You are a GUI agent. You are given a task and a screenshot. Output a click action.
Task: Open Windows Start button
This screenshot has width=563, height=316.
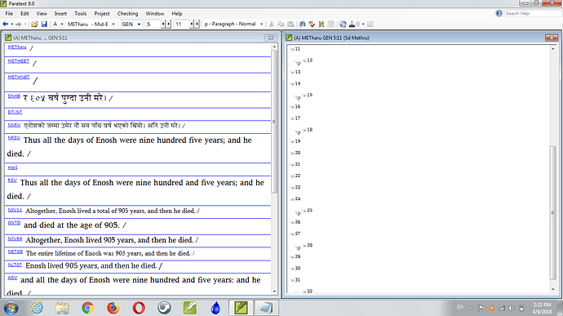11,308
